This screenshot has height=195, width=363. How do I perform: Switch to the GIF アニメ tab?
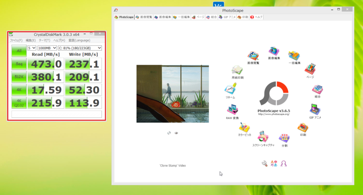point(227,17)
